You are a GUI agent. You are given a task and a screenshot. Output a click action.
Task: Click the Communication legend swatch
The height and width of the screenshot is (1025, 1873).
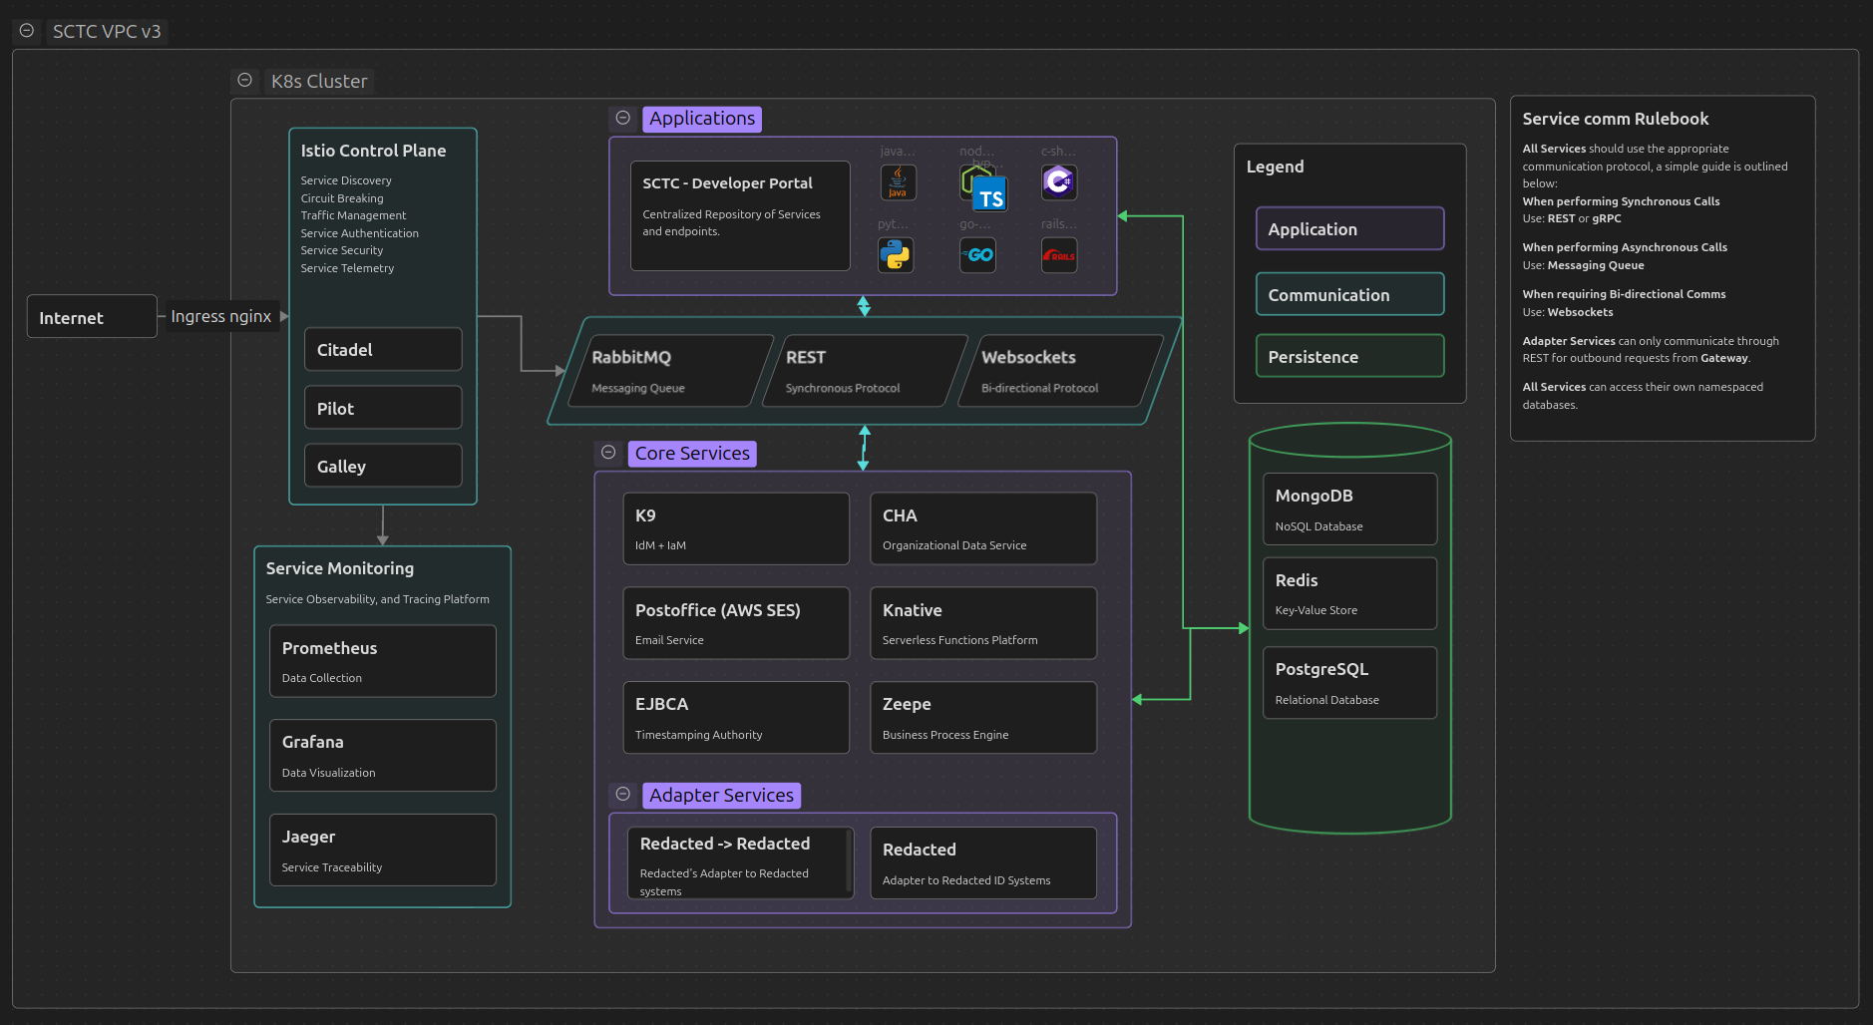pyautogui.click(x=1349, y=294)
